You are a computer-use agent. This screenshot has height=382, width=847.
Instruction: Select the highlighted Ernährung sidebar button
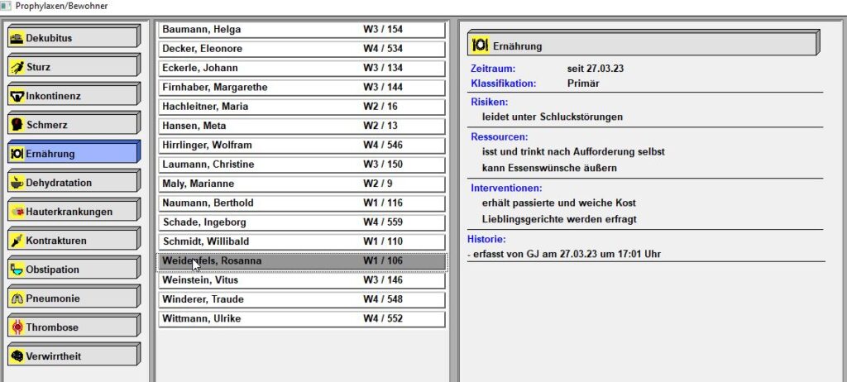click(73, 154)
